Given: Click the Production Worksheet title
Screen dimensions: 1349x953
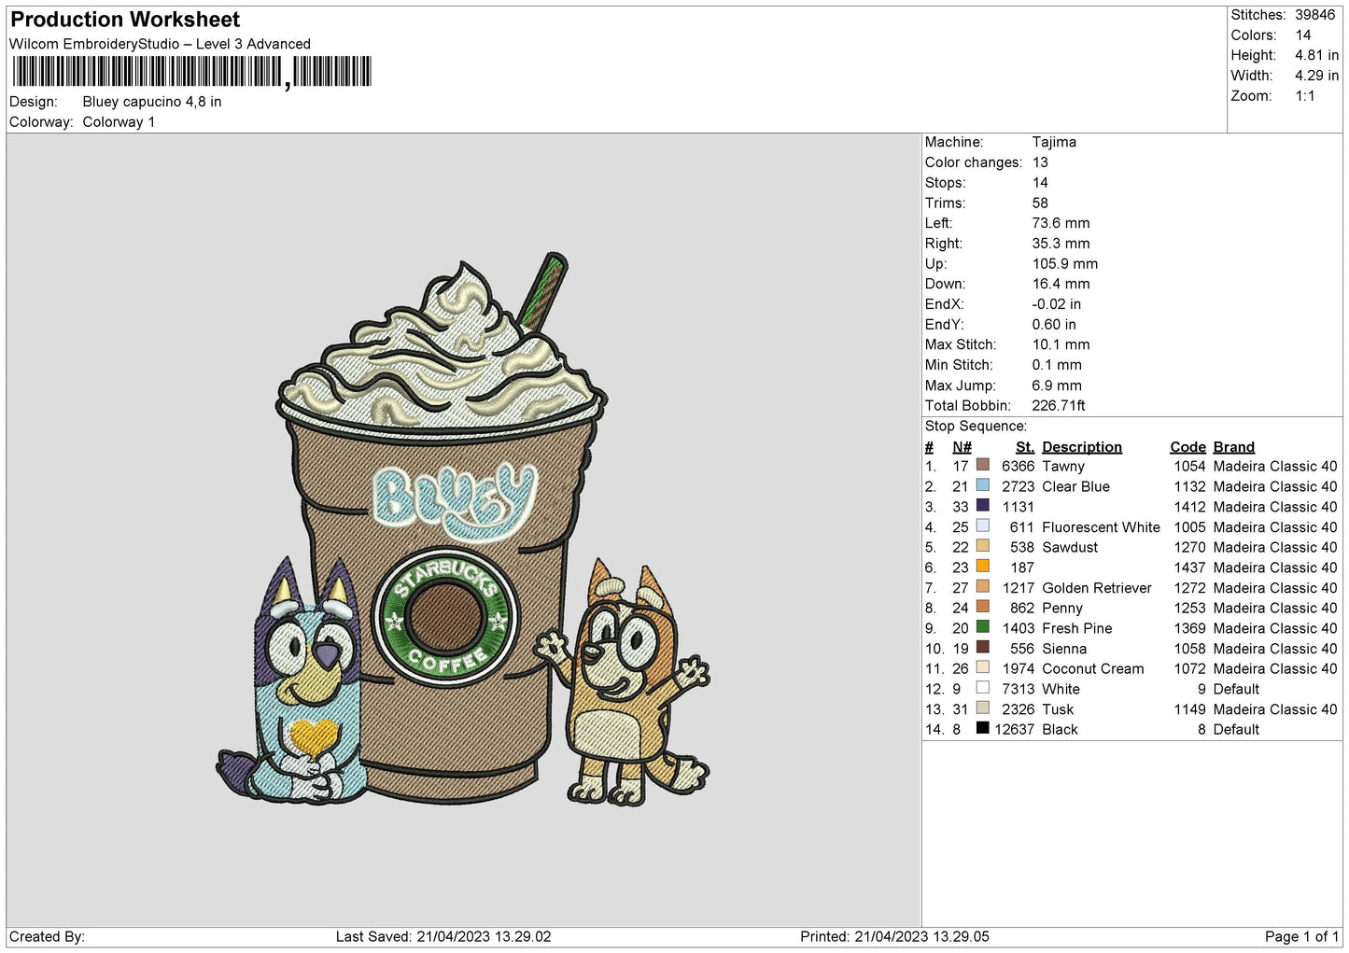Looking at the screenshot, I should tap(125, 20).
